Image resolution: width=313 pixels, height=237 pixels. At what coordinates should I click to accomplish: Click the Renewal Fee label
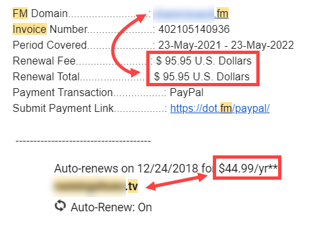tap(44, 61)
